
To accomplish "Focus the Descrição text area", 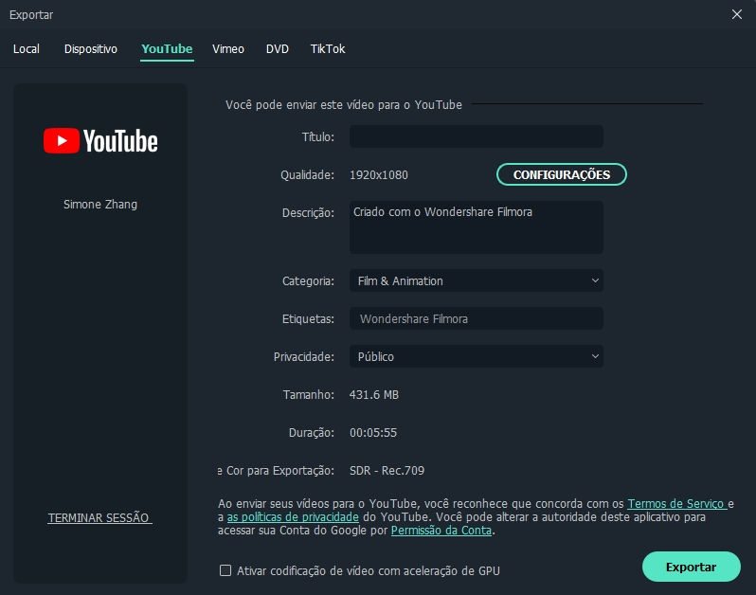I will point(476,227).
